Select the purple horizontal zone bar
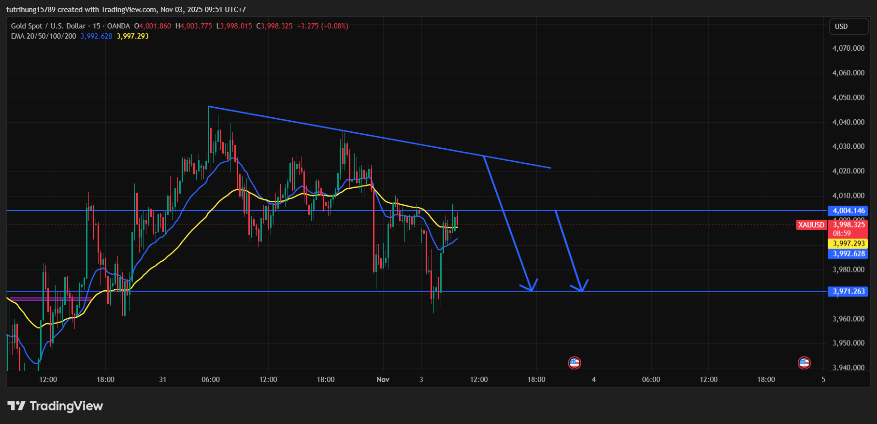Screen dimensions: 877x424 pos(48,299)
